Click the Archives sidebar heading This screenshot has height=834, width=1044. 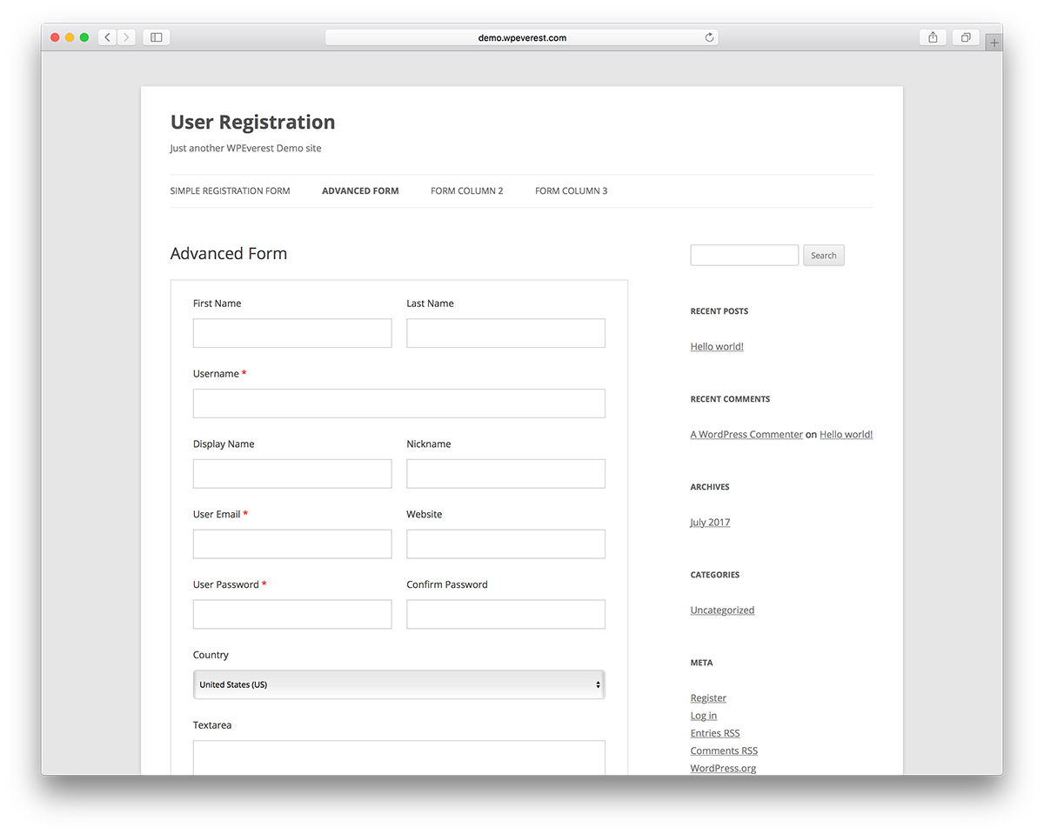tap(710, 487)
